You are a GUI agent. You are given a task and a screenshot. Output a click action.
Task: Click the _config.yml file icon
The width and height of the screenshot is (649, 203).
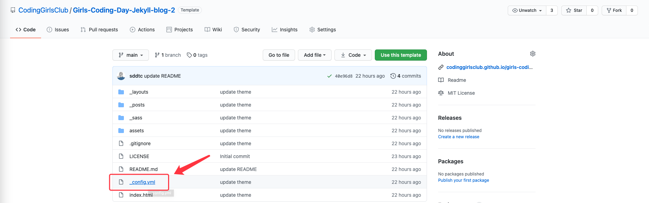coord(121,182)
